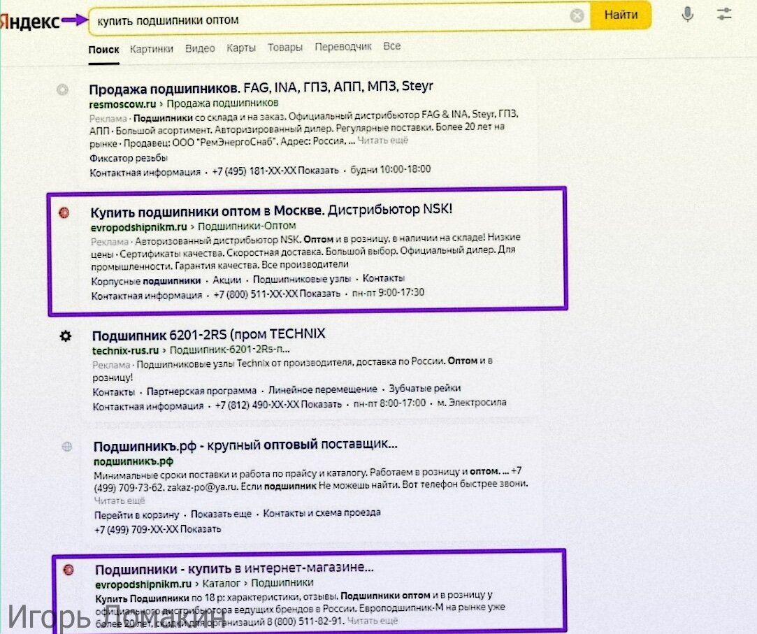Image resolution: width=757 pixels, height=634 pixels.
Task: Start voice search with the microphone icon
Action: click(x=688, y=15)
